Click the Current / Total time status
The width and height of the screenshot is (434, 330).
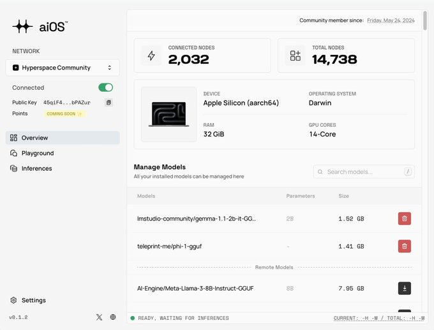click(x=379, y=318)
